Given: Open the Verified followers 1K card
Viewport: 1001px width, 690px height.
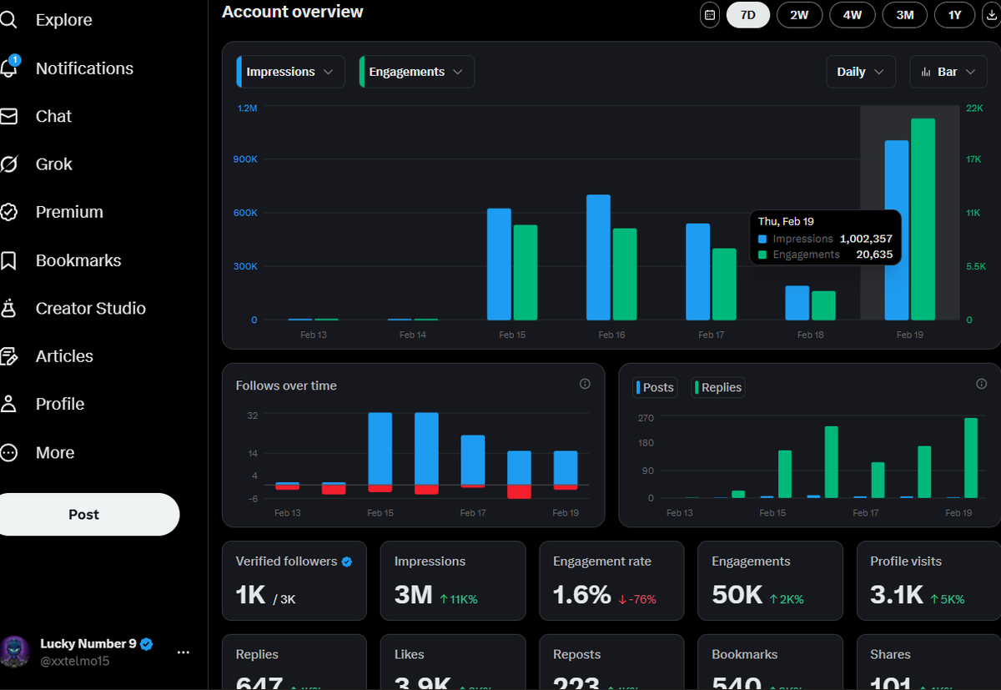Looking at the screenshot, I should pos(294,581).
